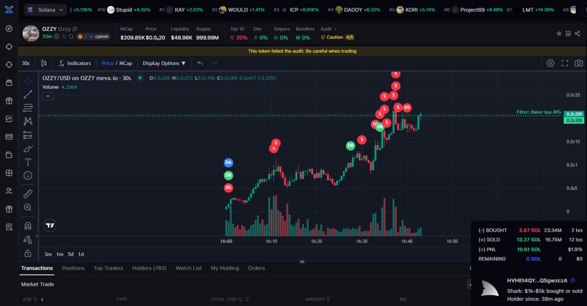This screenshot has height=306, width=587.
Task: Add OZZY to favorites with star icon
Action: (559, 34)
